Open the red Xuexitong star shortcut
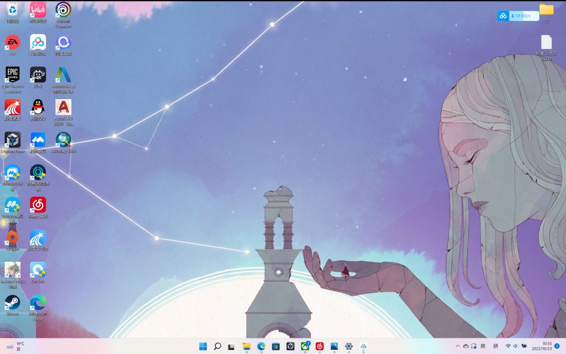566x354 pixels. (13, 110)
